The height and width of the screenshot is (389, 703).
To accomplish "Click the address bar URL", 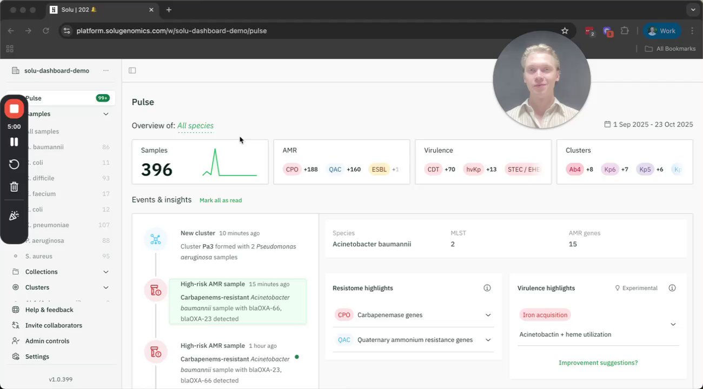I will (171, 31).
